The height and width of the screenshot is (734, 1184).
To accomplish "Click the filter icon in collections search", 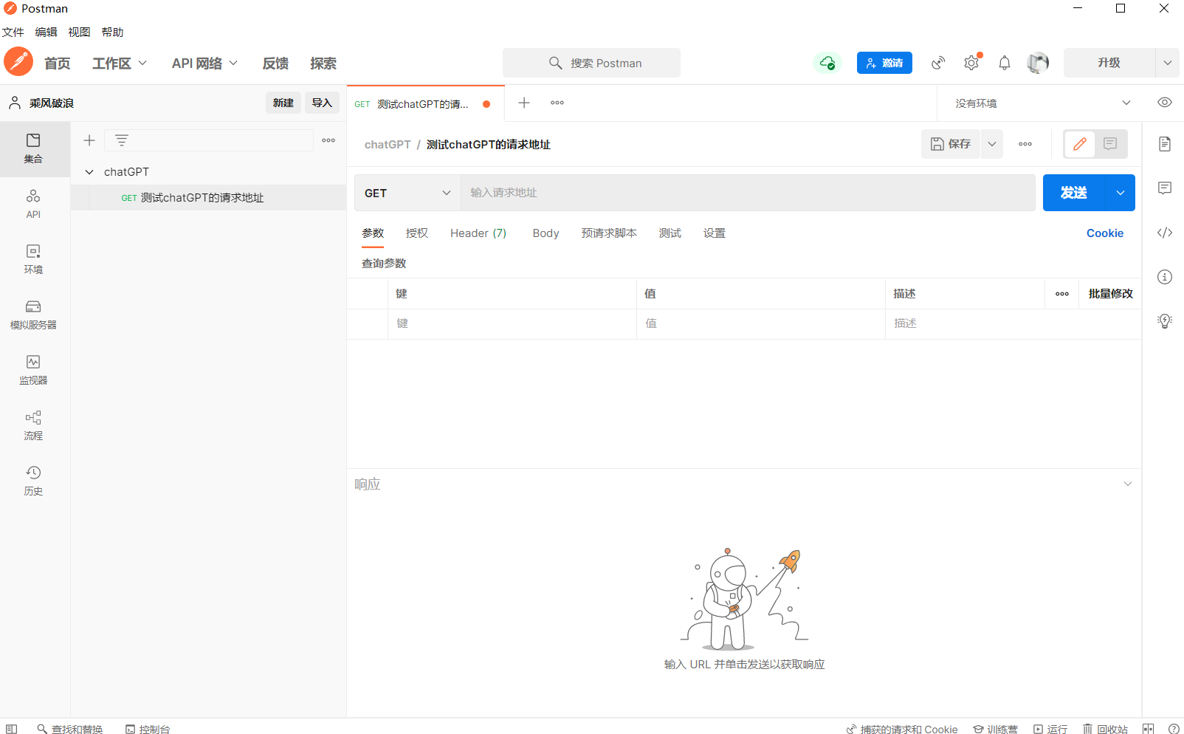I will tap(122, 140).
